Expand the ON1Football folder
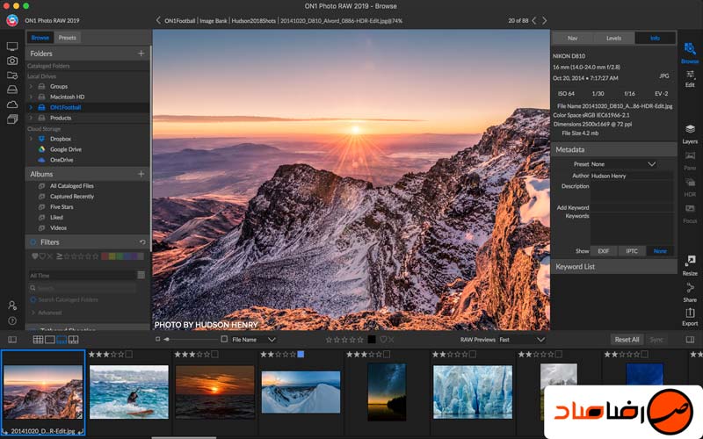The height and width of the screenshot is (439, 703). coord(31,107)
